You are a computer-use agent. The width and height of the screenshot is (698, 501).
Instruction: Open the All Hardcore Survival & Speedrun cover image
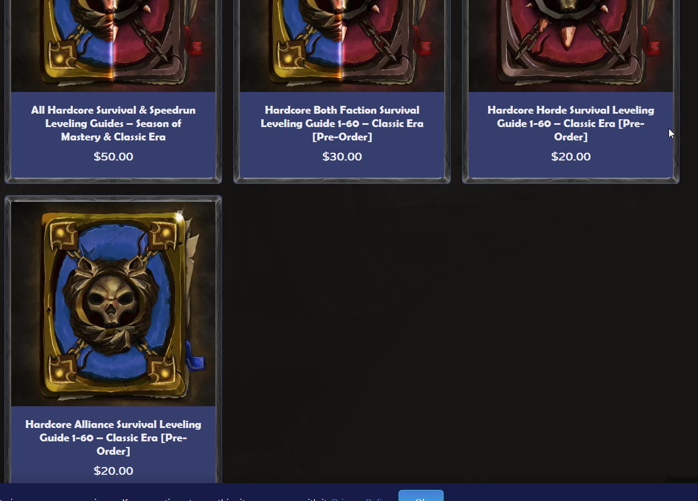pos(113,46)
